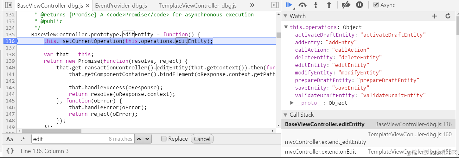Select the prepareDraftEntity watch property
This screenshot has height=158, width=459.
coord(357,80)
